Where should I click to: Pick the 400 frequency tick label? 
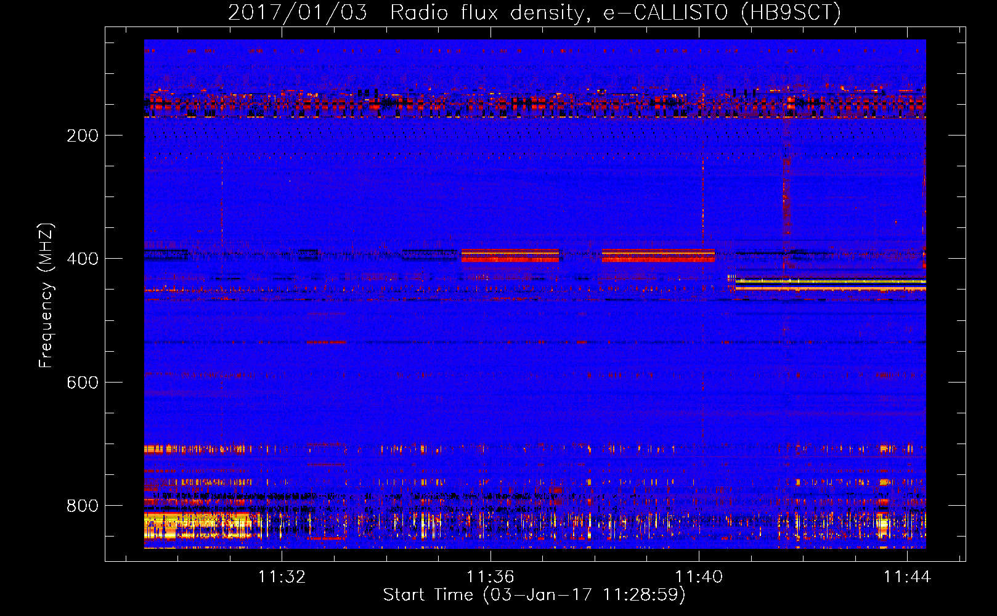[x=83, y=259]
